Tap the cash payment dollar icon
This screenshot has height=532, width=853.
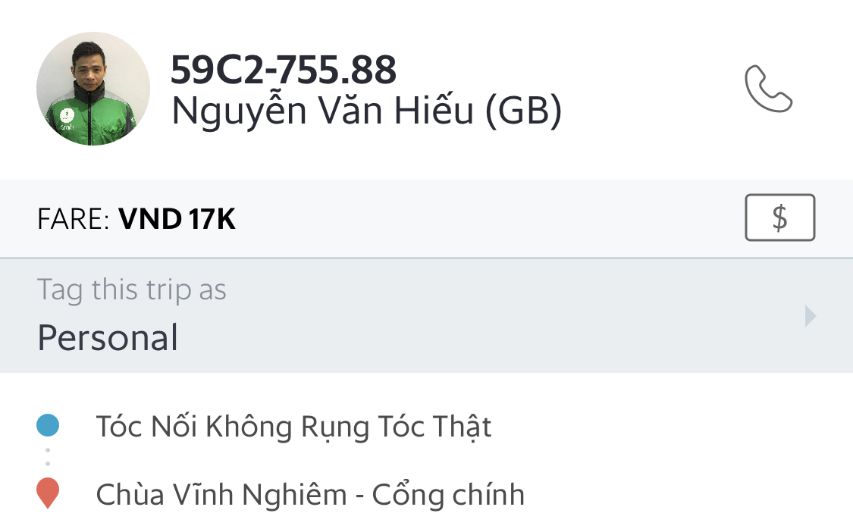pos(779,217)
